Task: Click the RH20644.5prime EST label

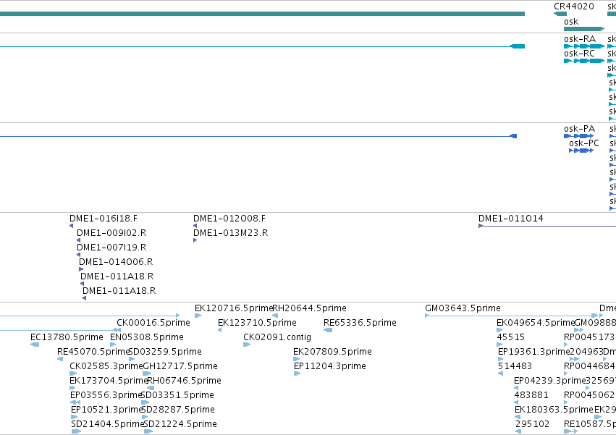Action: 310,308
